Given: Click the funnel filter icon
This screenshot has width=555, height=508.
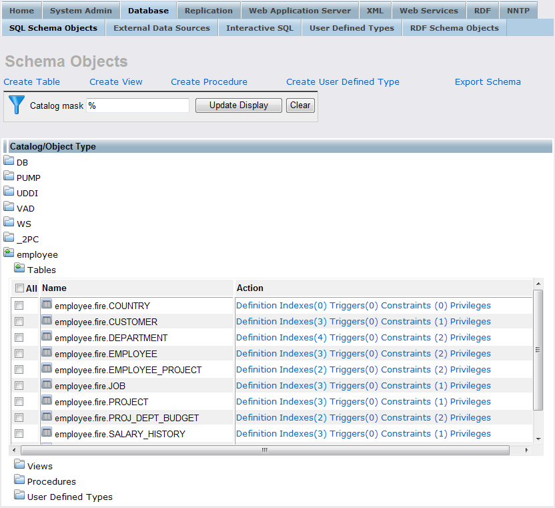Looking at the screenshot, I should tap(17, 105).
